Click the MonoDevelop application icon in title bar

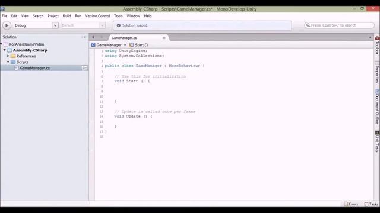pyautogui.click(x=2, y=9)
